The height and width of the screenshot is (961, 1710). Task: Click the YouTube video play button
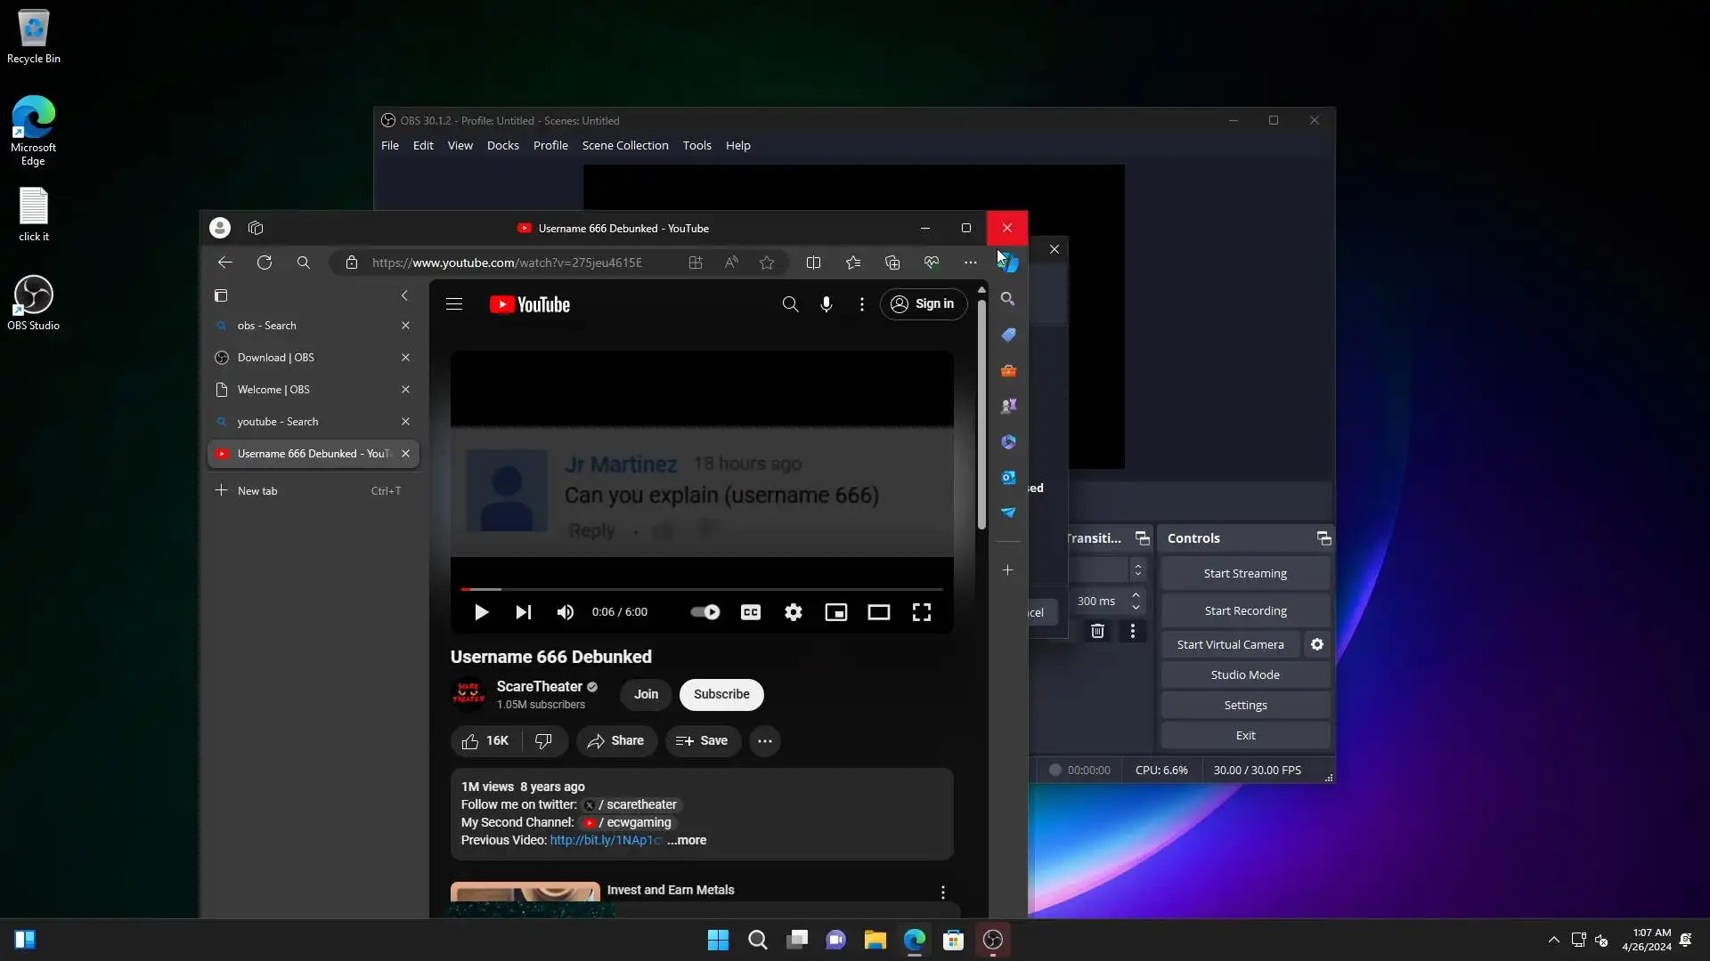click(481, 612)
